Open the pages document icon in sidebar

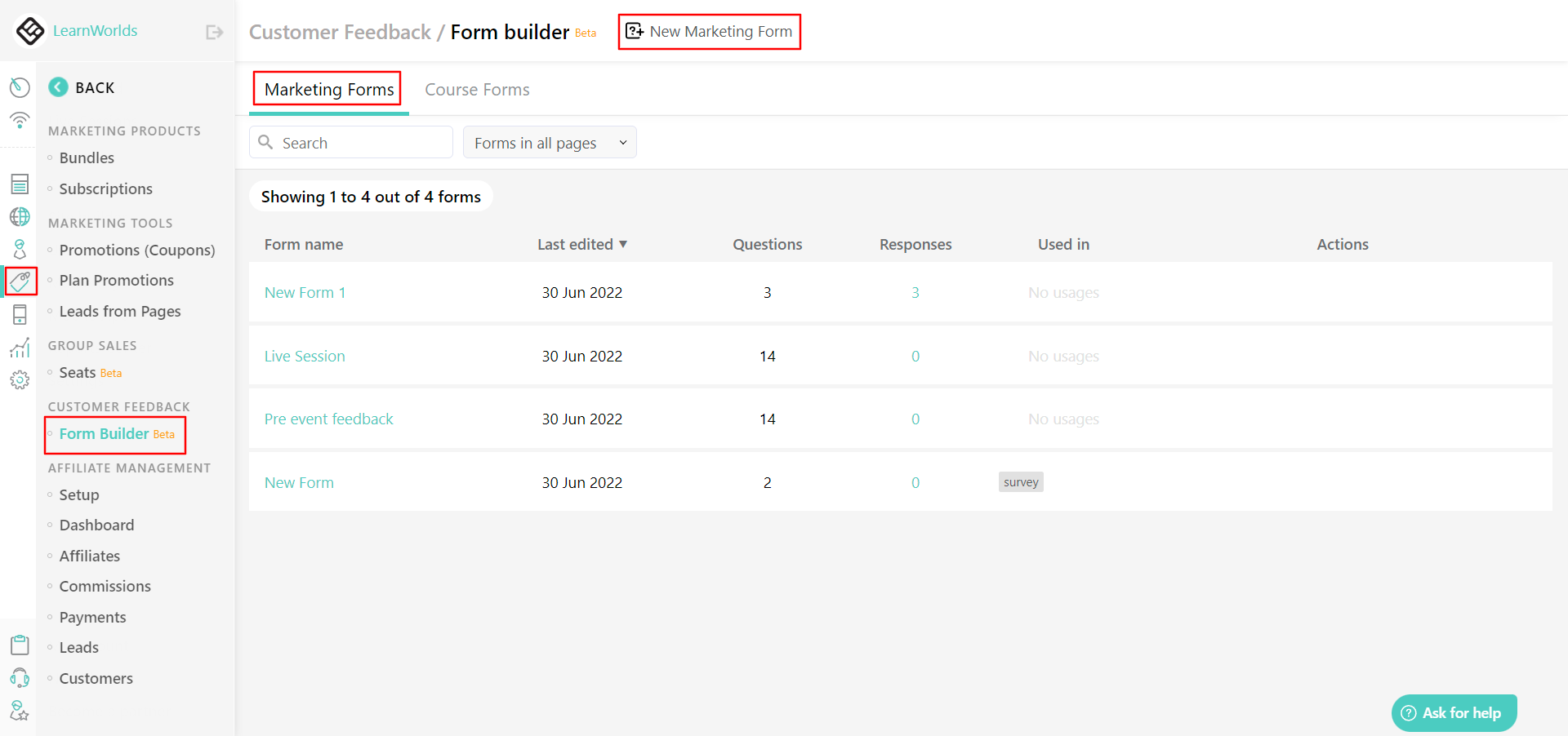[x=20, y=184]
